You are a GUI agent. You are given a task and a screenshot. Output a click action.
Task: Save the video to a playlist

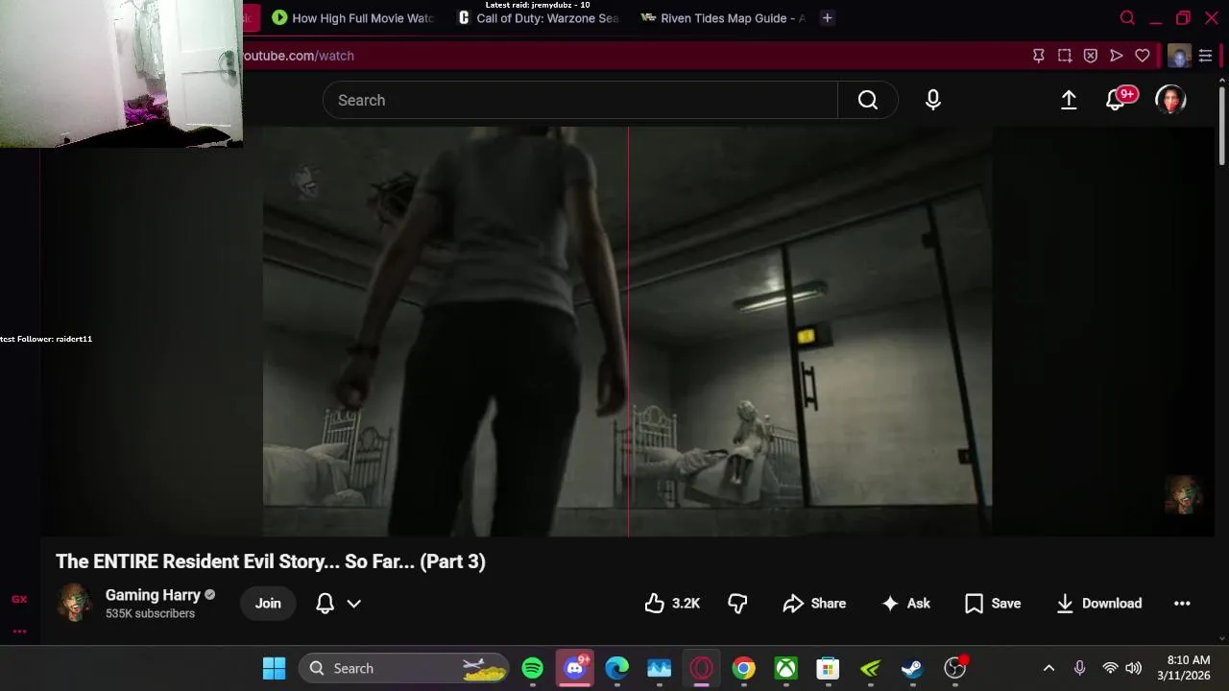pos(993,603)
